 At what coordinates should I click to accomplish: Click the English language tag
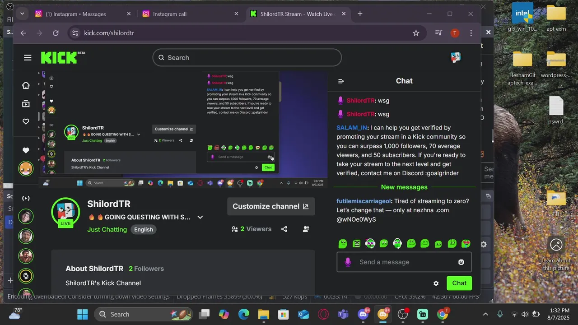click(144, 230)
